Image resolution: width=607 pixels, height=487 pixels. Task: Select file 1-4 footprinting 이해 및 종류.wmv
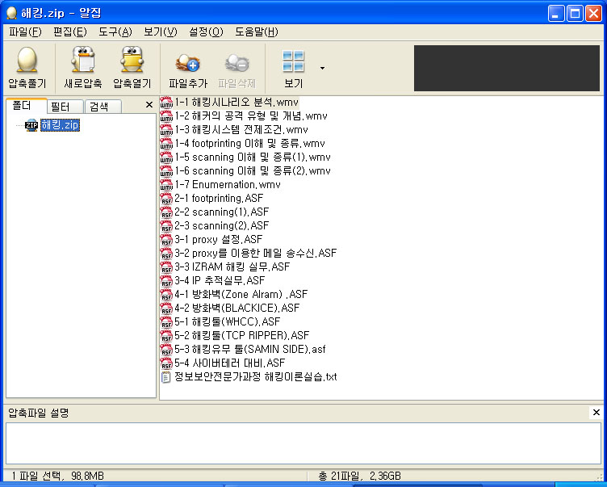tap(249, 144)
